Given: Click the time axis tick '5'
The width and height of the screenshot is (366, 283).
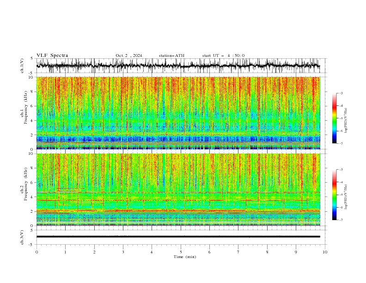Looking at the screenshot, I should [181, 252].
